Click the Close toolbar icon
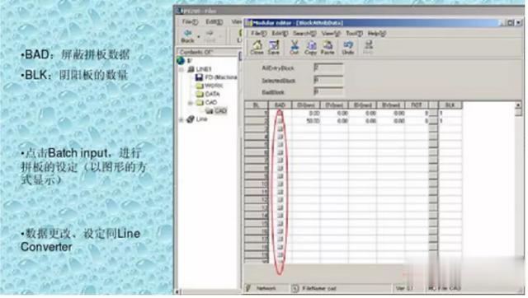This screenshot has height=298, width=528. coord(257,47)
